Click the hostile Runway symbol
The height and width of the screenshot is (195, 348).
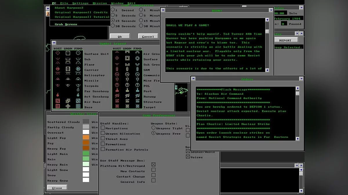[117, 96]
